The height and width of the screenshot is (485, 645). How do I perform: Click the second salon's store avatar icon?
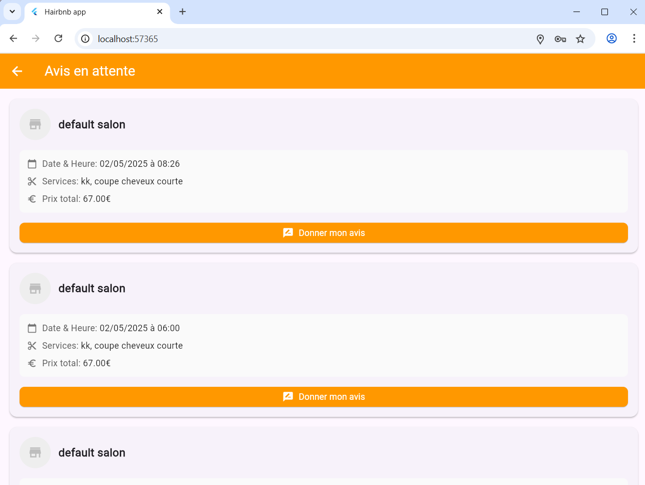pyautogui.click(x=35, y=289)
